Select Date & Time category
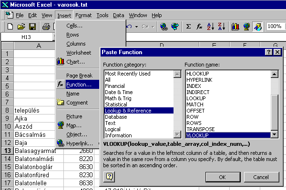This screenshot has height=190, width=286. [139, 92]
